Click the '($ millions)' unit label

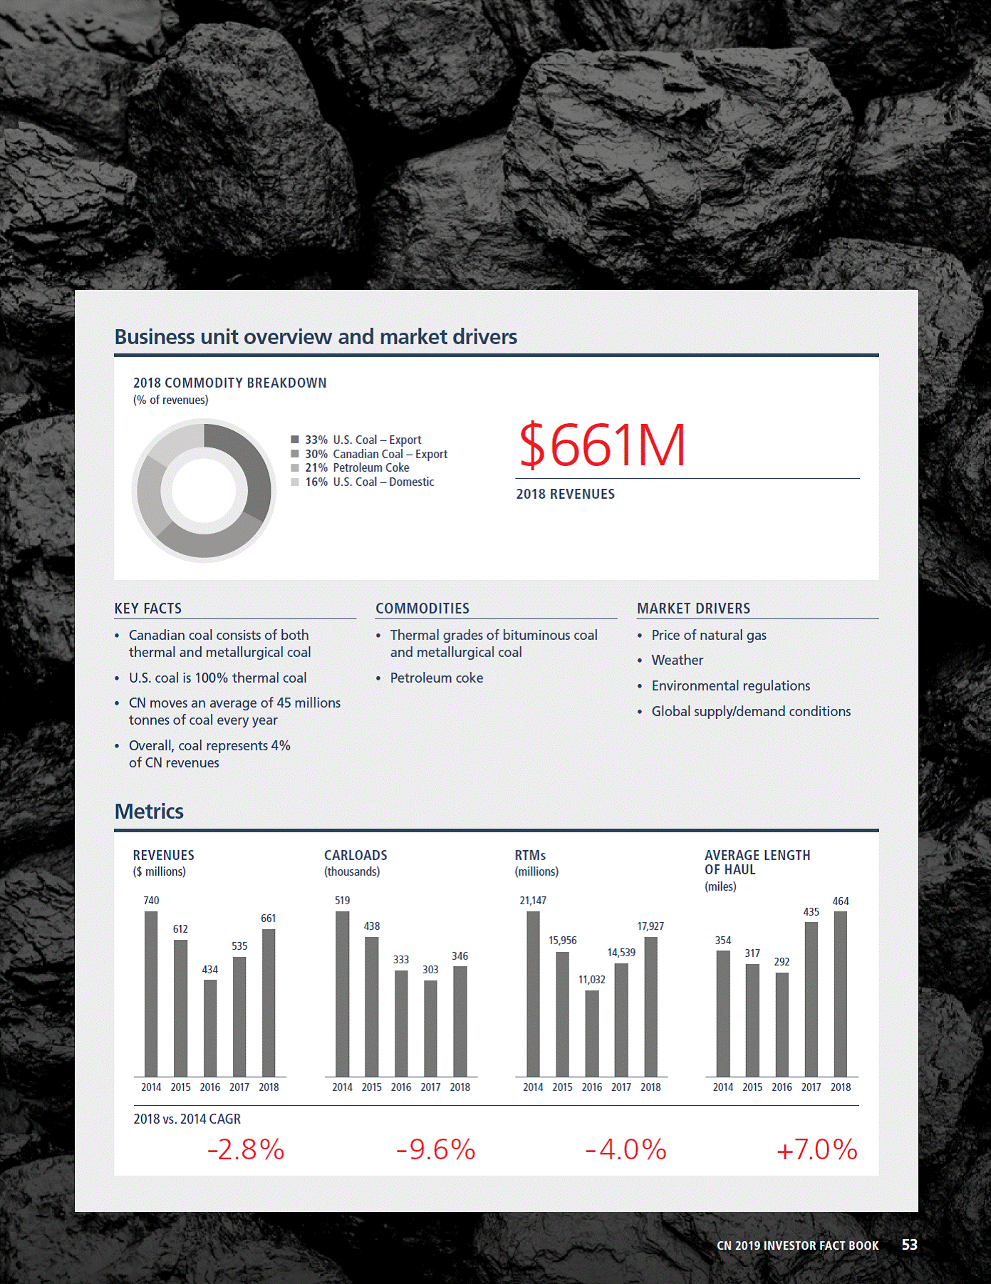tap(160, 871)
